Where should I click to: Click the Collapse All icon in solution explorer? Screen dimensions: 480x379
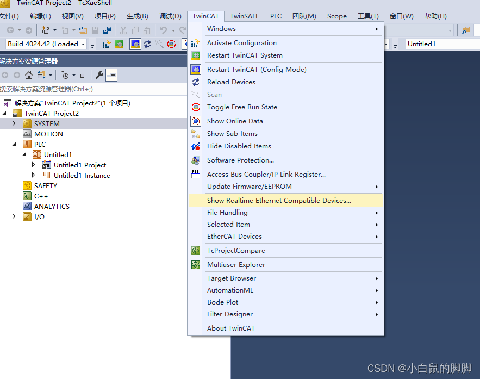83,75
